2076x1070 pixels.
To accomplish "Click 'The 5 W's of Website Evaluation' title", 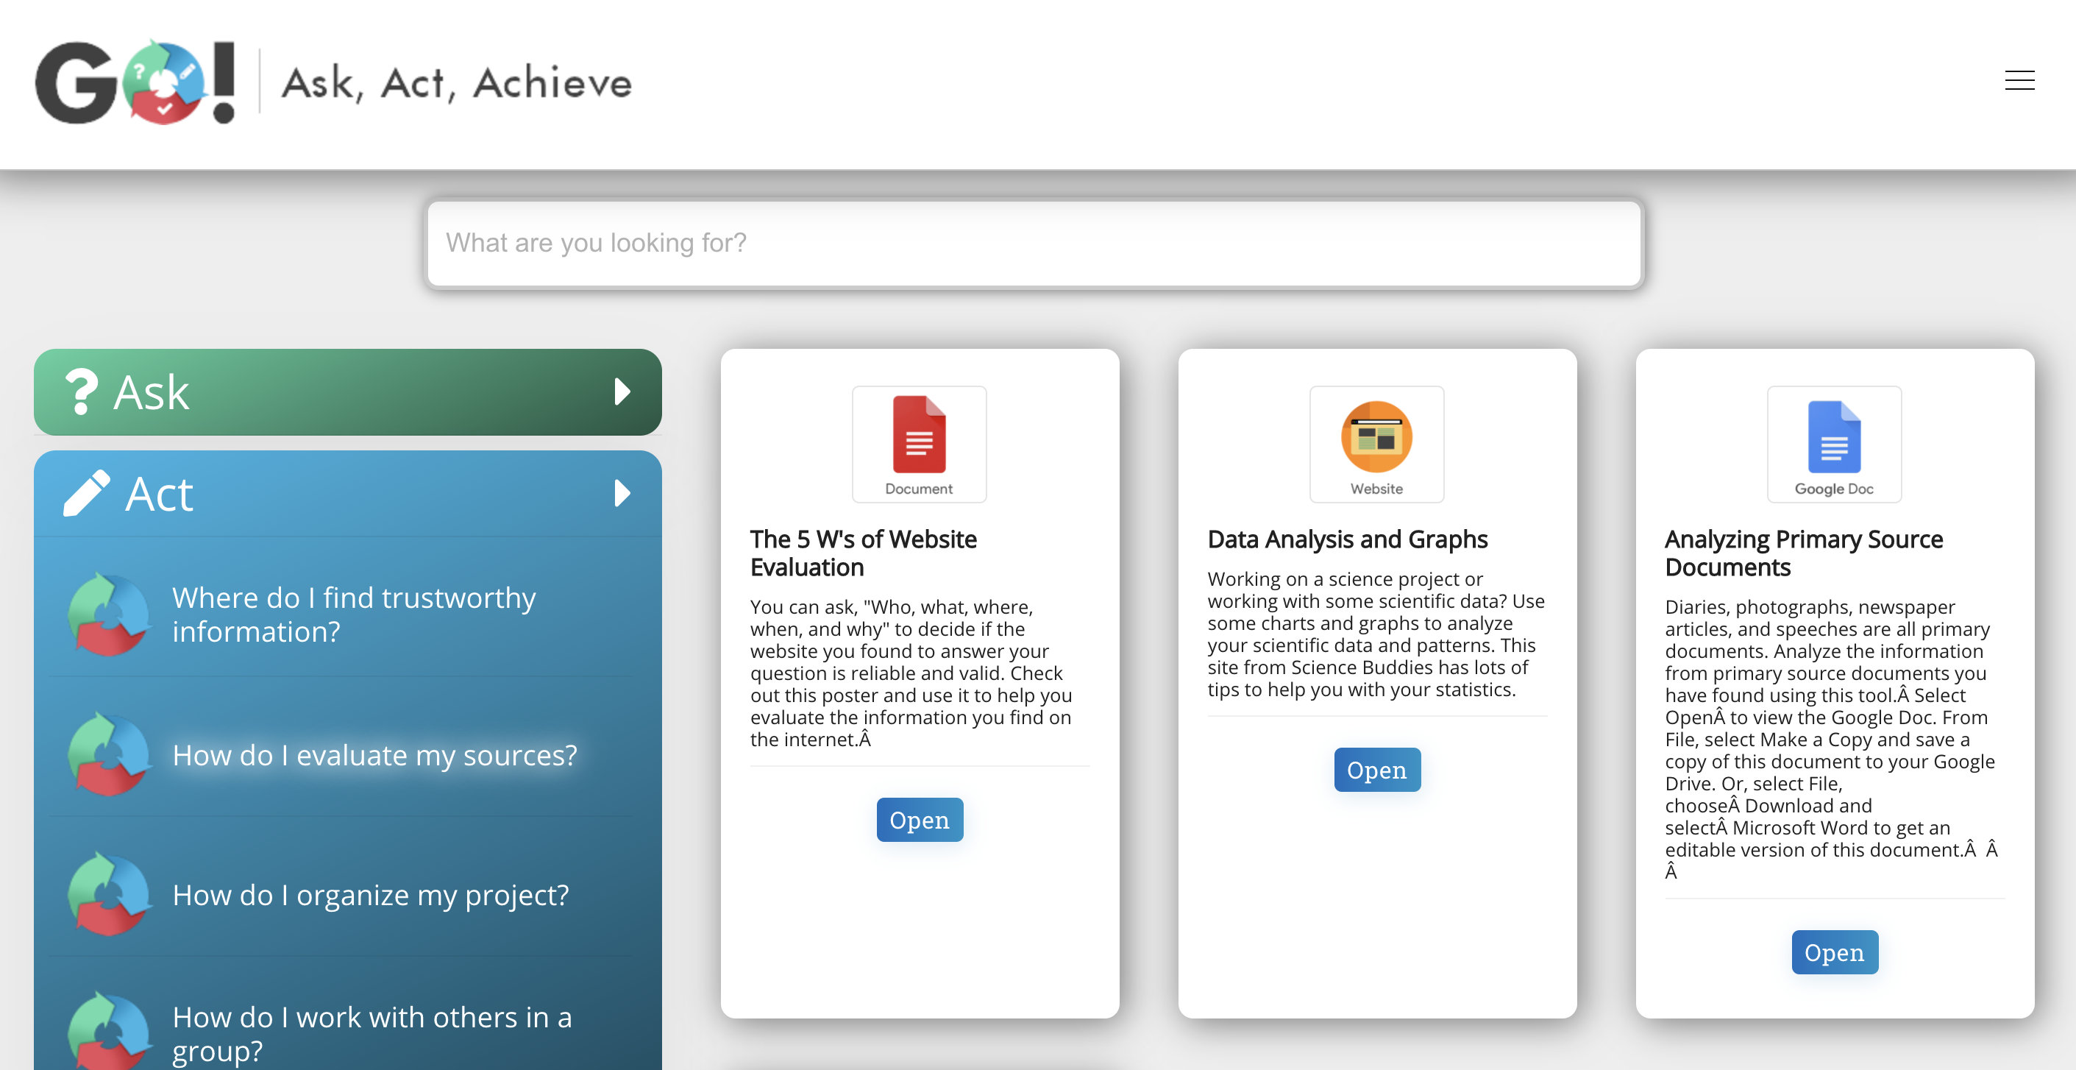I will pyautogui.click(x=863, y=553).
